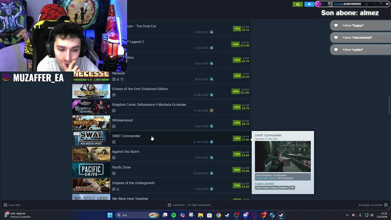Click wishlist icon next to 31 Tem 2025
This screenshot has height=220, width=391.
[x=211, y=142]
